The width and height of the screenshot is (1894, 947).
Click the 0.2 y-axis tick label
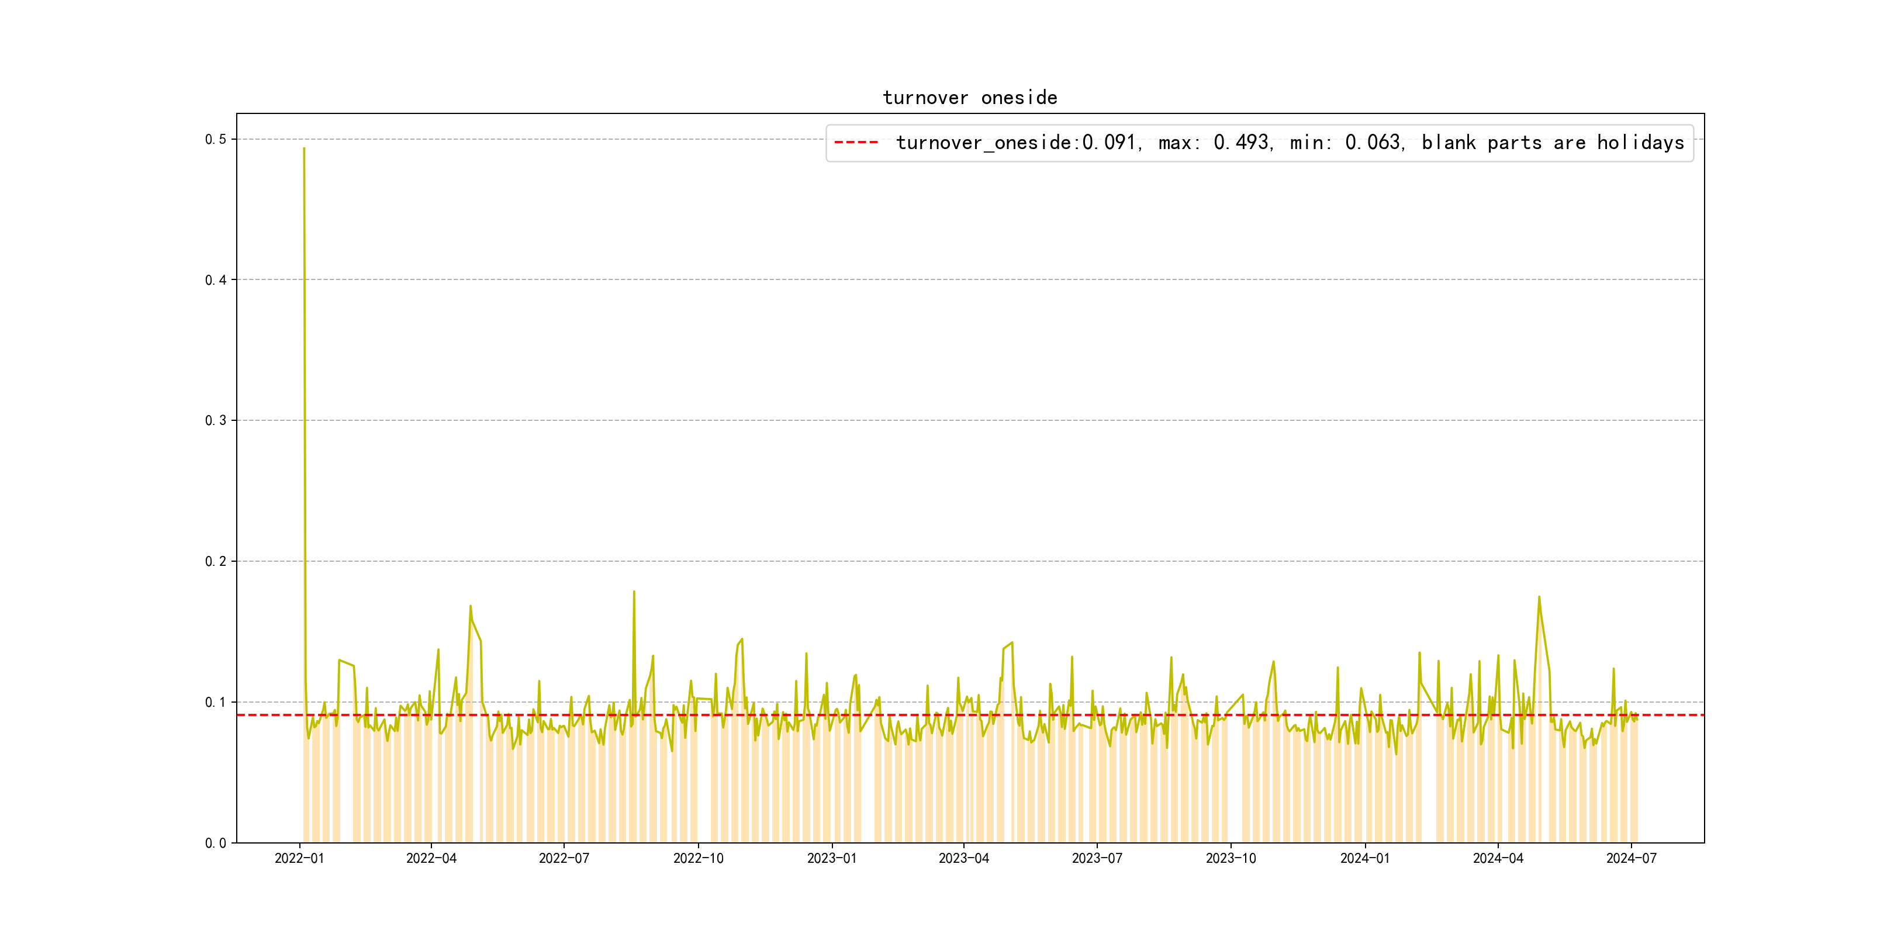point(216,562)
